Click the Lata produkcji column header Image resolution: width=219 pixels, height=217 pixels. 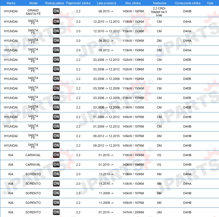[x=106, y=3]
